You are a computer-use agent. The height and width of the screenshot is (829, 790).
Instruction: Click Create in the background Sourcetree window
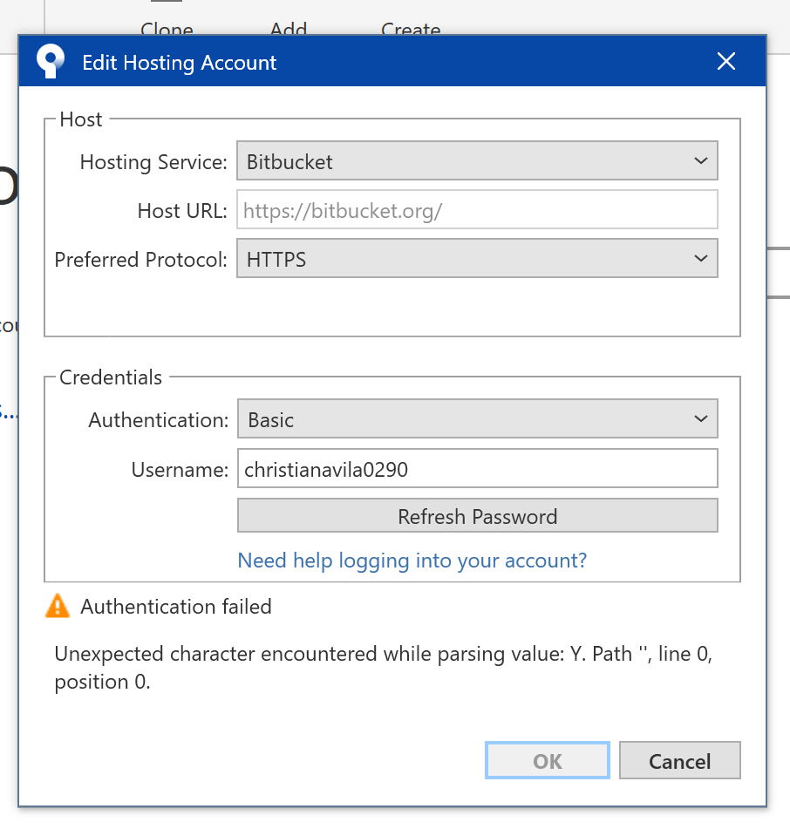click(411, 29)
